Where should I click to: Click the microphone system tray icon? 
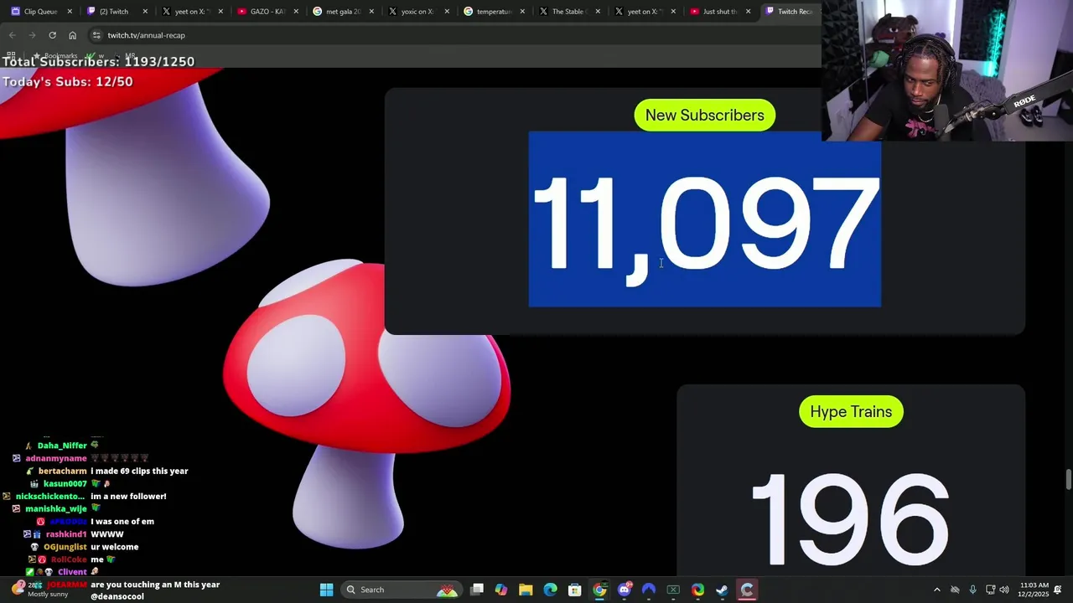pyautogui.click(x=972, y=590)
